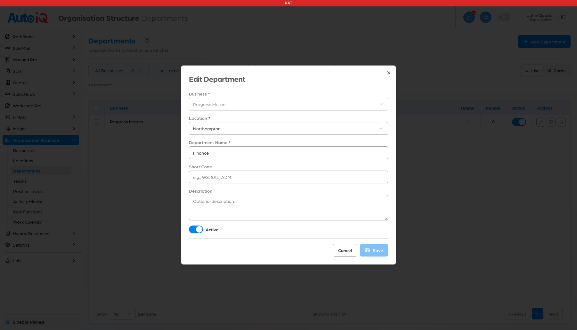Click the JC user avatar

563,17
